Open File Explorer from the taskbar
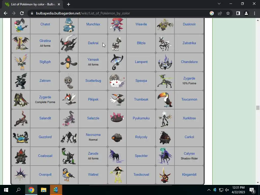The height and width of the screenshot is (195, 260). [x=44, y=190]
